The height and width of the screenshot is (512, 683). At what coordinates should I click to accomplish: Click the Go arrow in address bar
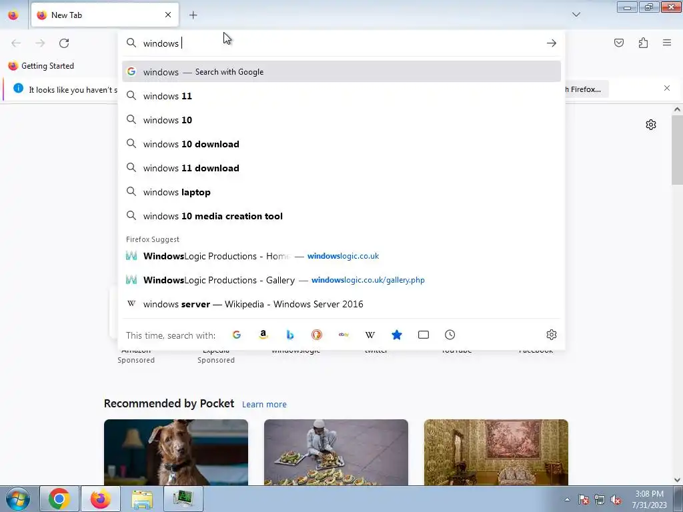552,43
